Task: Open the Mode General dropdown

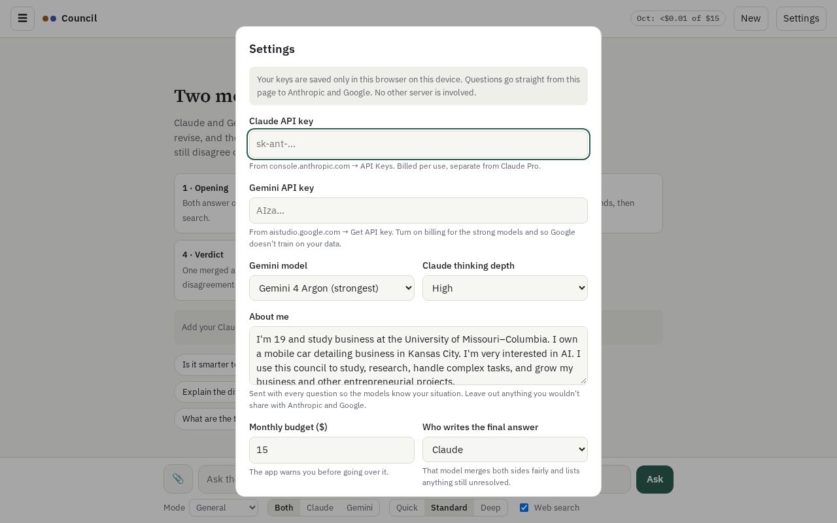Action: pyautogui.click(x=224, y=507)
